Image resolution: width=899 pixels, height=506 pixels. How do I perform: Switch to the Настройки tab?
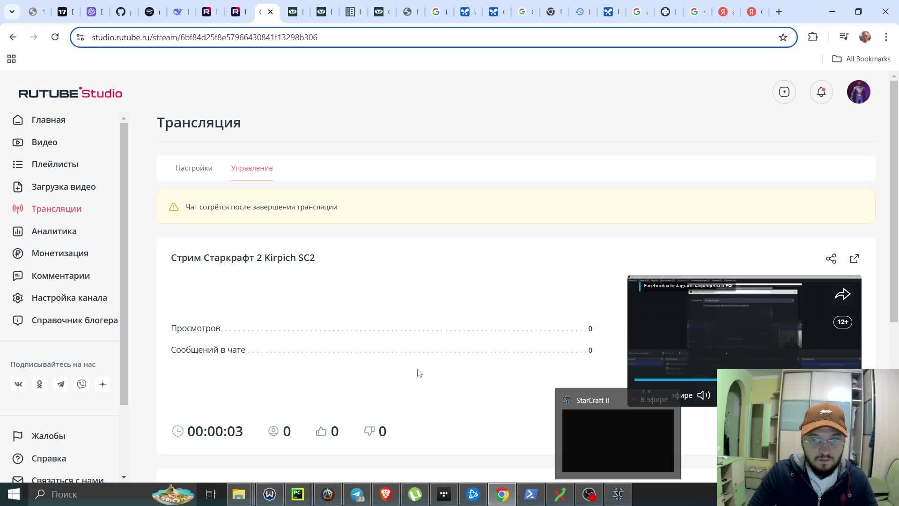tap(194, 168)
